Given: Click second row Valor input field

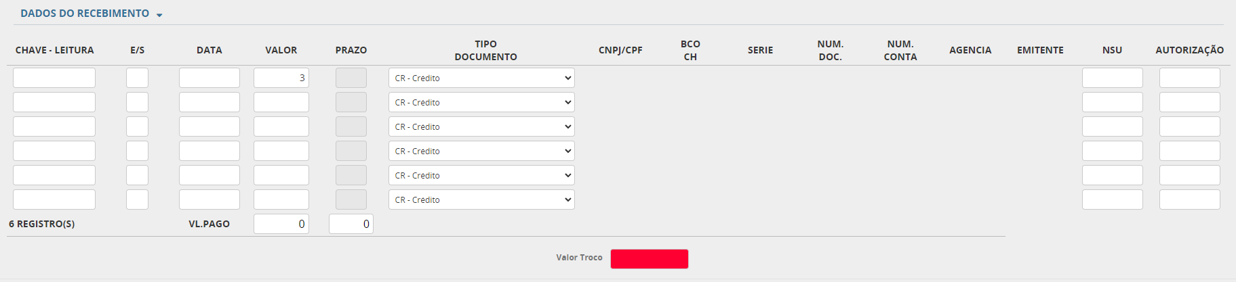Looking at the screenshot, I should 281,102.
